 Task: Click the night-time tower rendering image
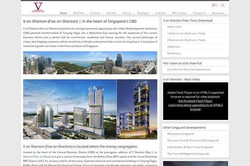tap(137, 109)
